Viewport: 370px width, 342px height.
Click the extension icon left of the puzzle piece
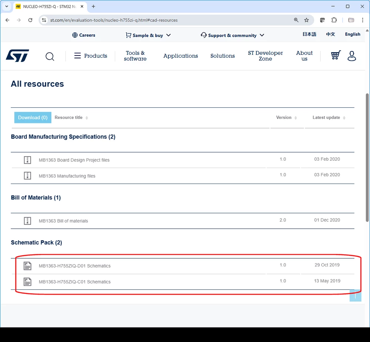(x=323, y=20)
